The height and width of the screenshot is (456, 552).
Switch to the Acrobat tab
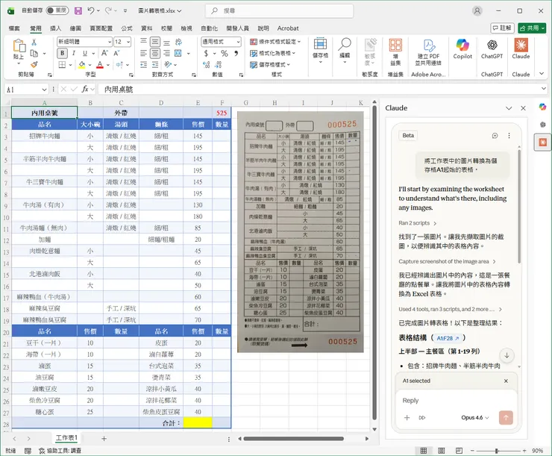point(288,28)
